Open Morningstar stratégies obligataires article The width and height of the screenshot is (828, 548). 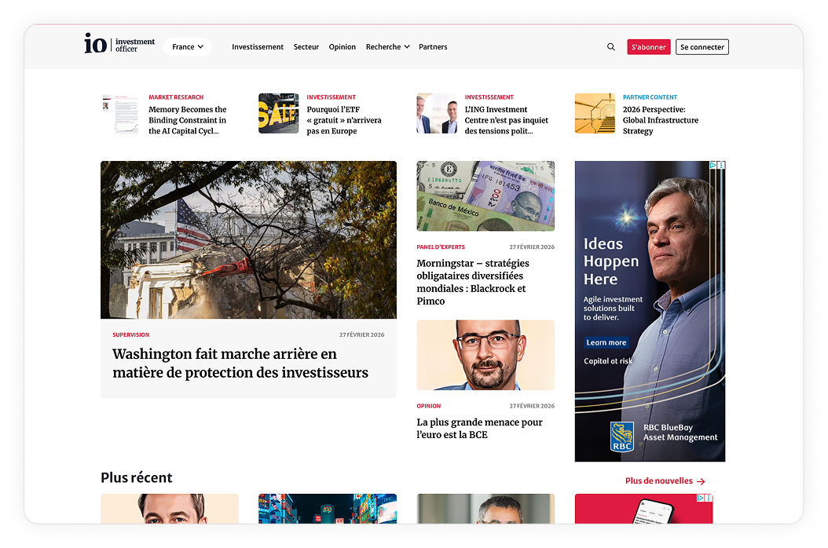[x=472, y=282]
